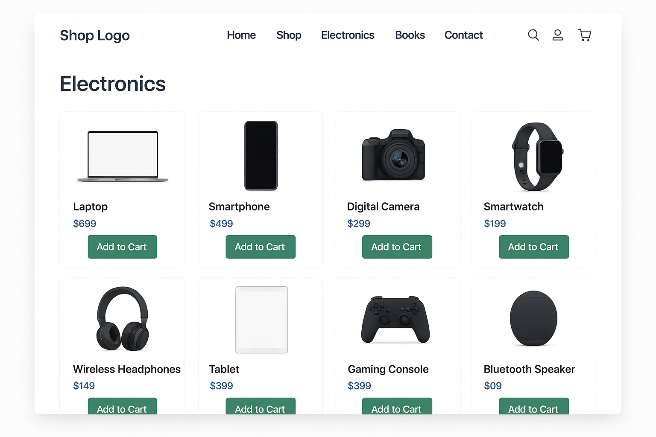The height and width of the screenshot is (437, 656).
Task: Click the Laptop product image
Action: [x=123, y=156]
